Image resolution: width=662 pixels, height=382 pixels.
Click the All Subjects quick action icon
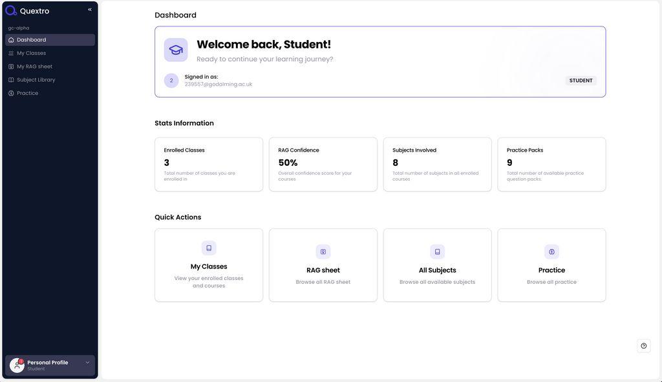click(x=438, y=252)
